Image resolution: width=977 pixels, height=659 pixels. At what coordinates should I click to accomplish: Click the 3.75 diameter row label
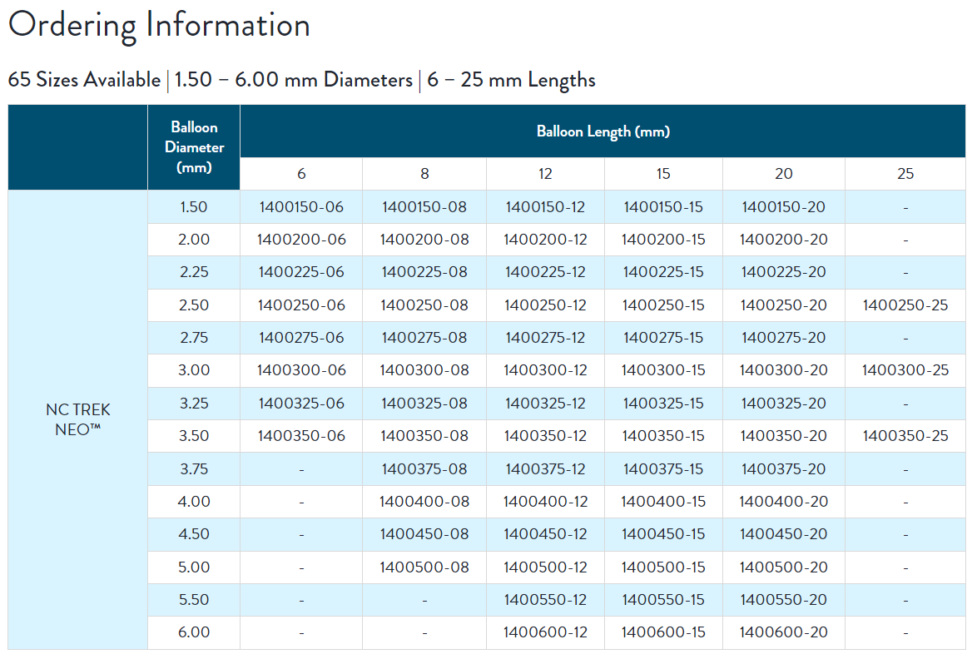(194, 469)
